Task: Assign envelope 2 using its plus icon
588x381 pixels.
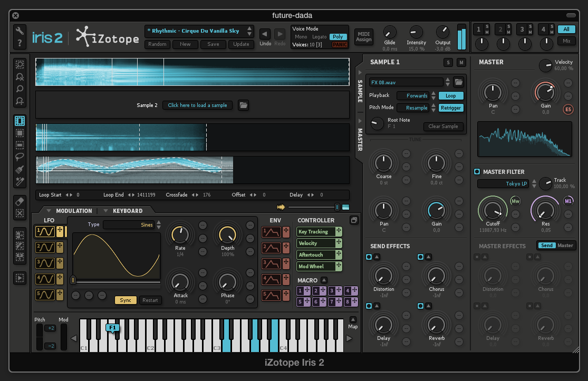Action: click(286, 248)
